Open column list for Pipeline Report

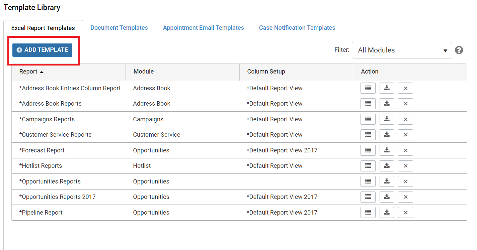(368, 213)
